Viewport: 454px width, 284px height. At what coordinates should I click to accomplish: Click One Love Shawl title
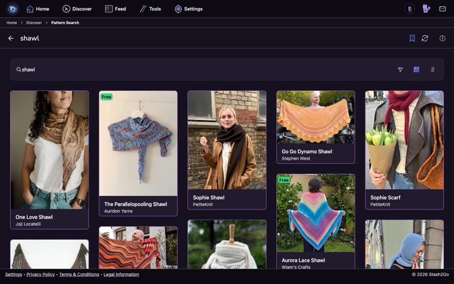[x=34, y=217]
